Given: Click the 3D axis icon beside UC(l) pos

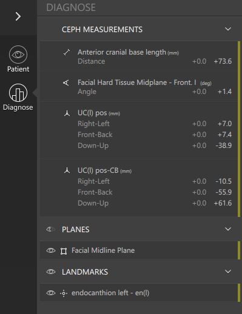Looking at the screenshot, I should (67, 113).
